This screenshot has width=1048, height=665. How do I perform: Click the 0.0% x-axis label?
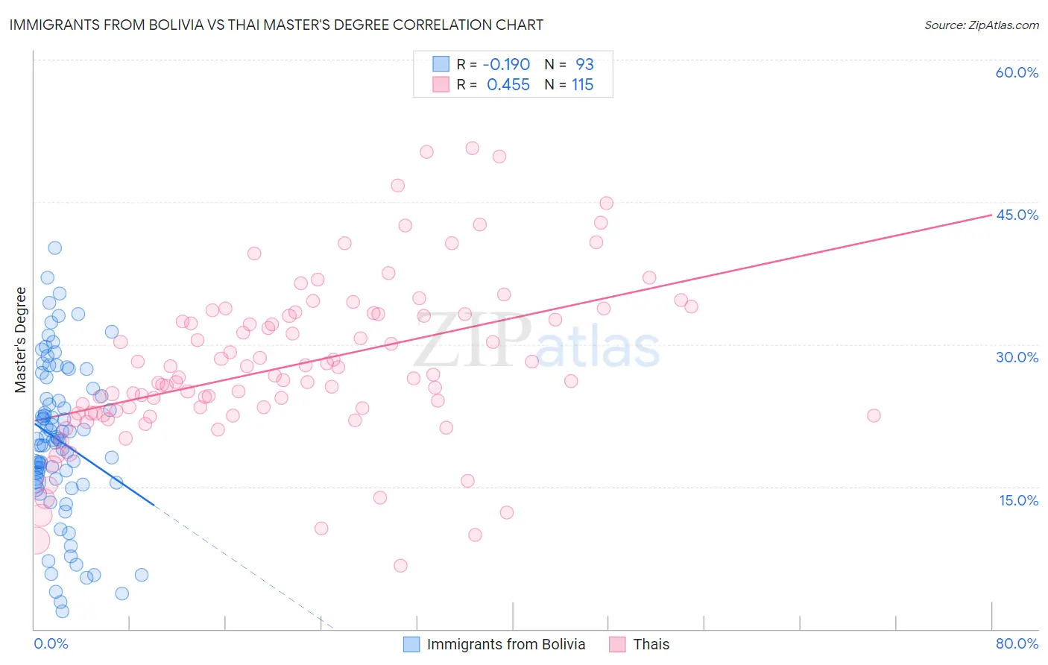pos(51,643)
